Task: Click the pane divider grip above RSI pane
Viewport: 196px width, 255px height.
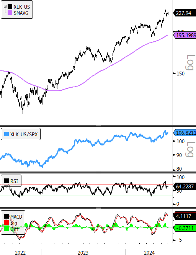Action: coord(98,173)
